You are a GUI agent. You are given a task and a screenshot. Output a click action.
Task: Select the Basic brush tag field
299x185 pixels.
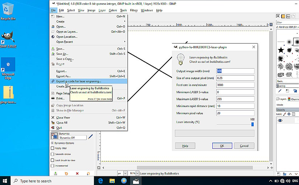[287, 81]
